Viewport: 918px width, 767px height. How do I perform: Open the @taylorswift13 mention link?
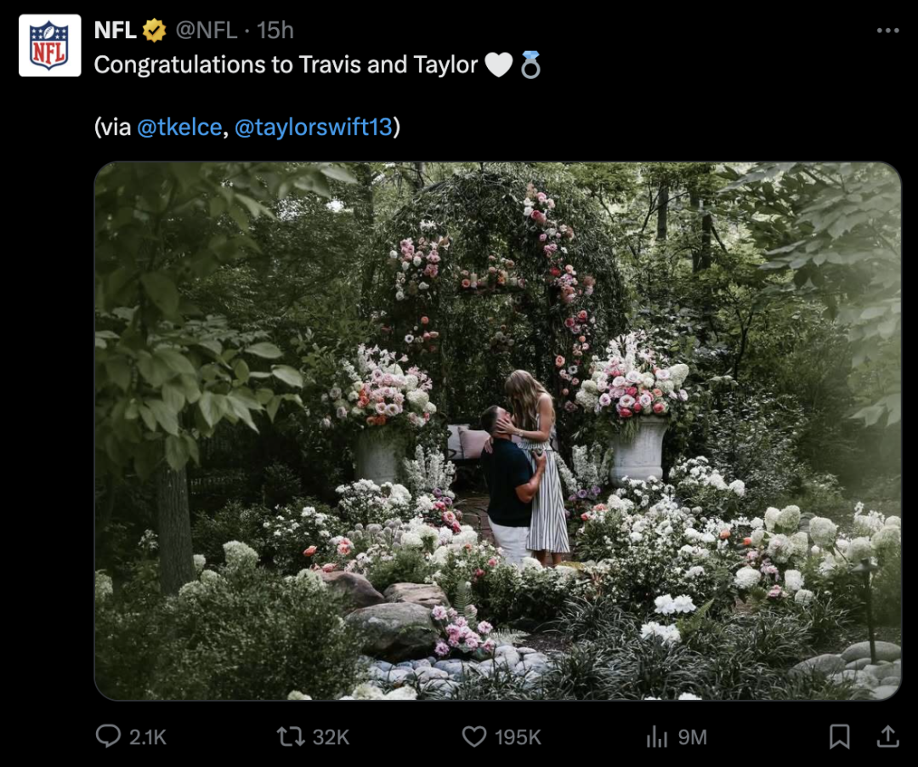point(313,127)
